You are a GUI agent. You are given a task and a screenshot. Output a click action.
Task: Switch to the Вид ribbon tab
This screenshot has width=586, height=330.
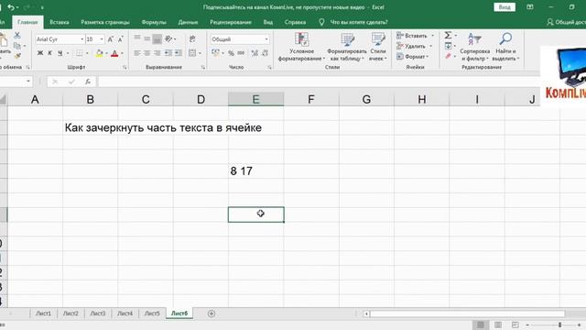(x=268, y=22)
